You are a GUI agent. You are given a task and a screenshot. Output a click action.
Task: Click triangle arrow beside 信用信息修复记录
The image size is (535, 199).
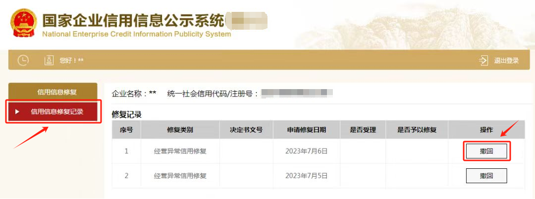tap(17, 111)
